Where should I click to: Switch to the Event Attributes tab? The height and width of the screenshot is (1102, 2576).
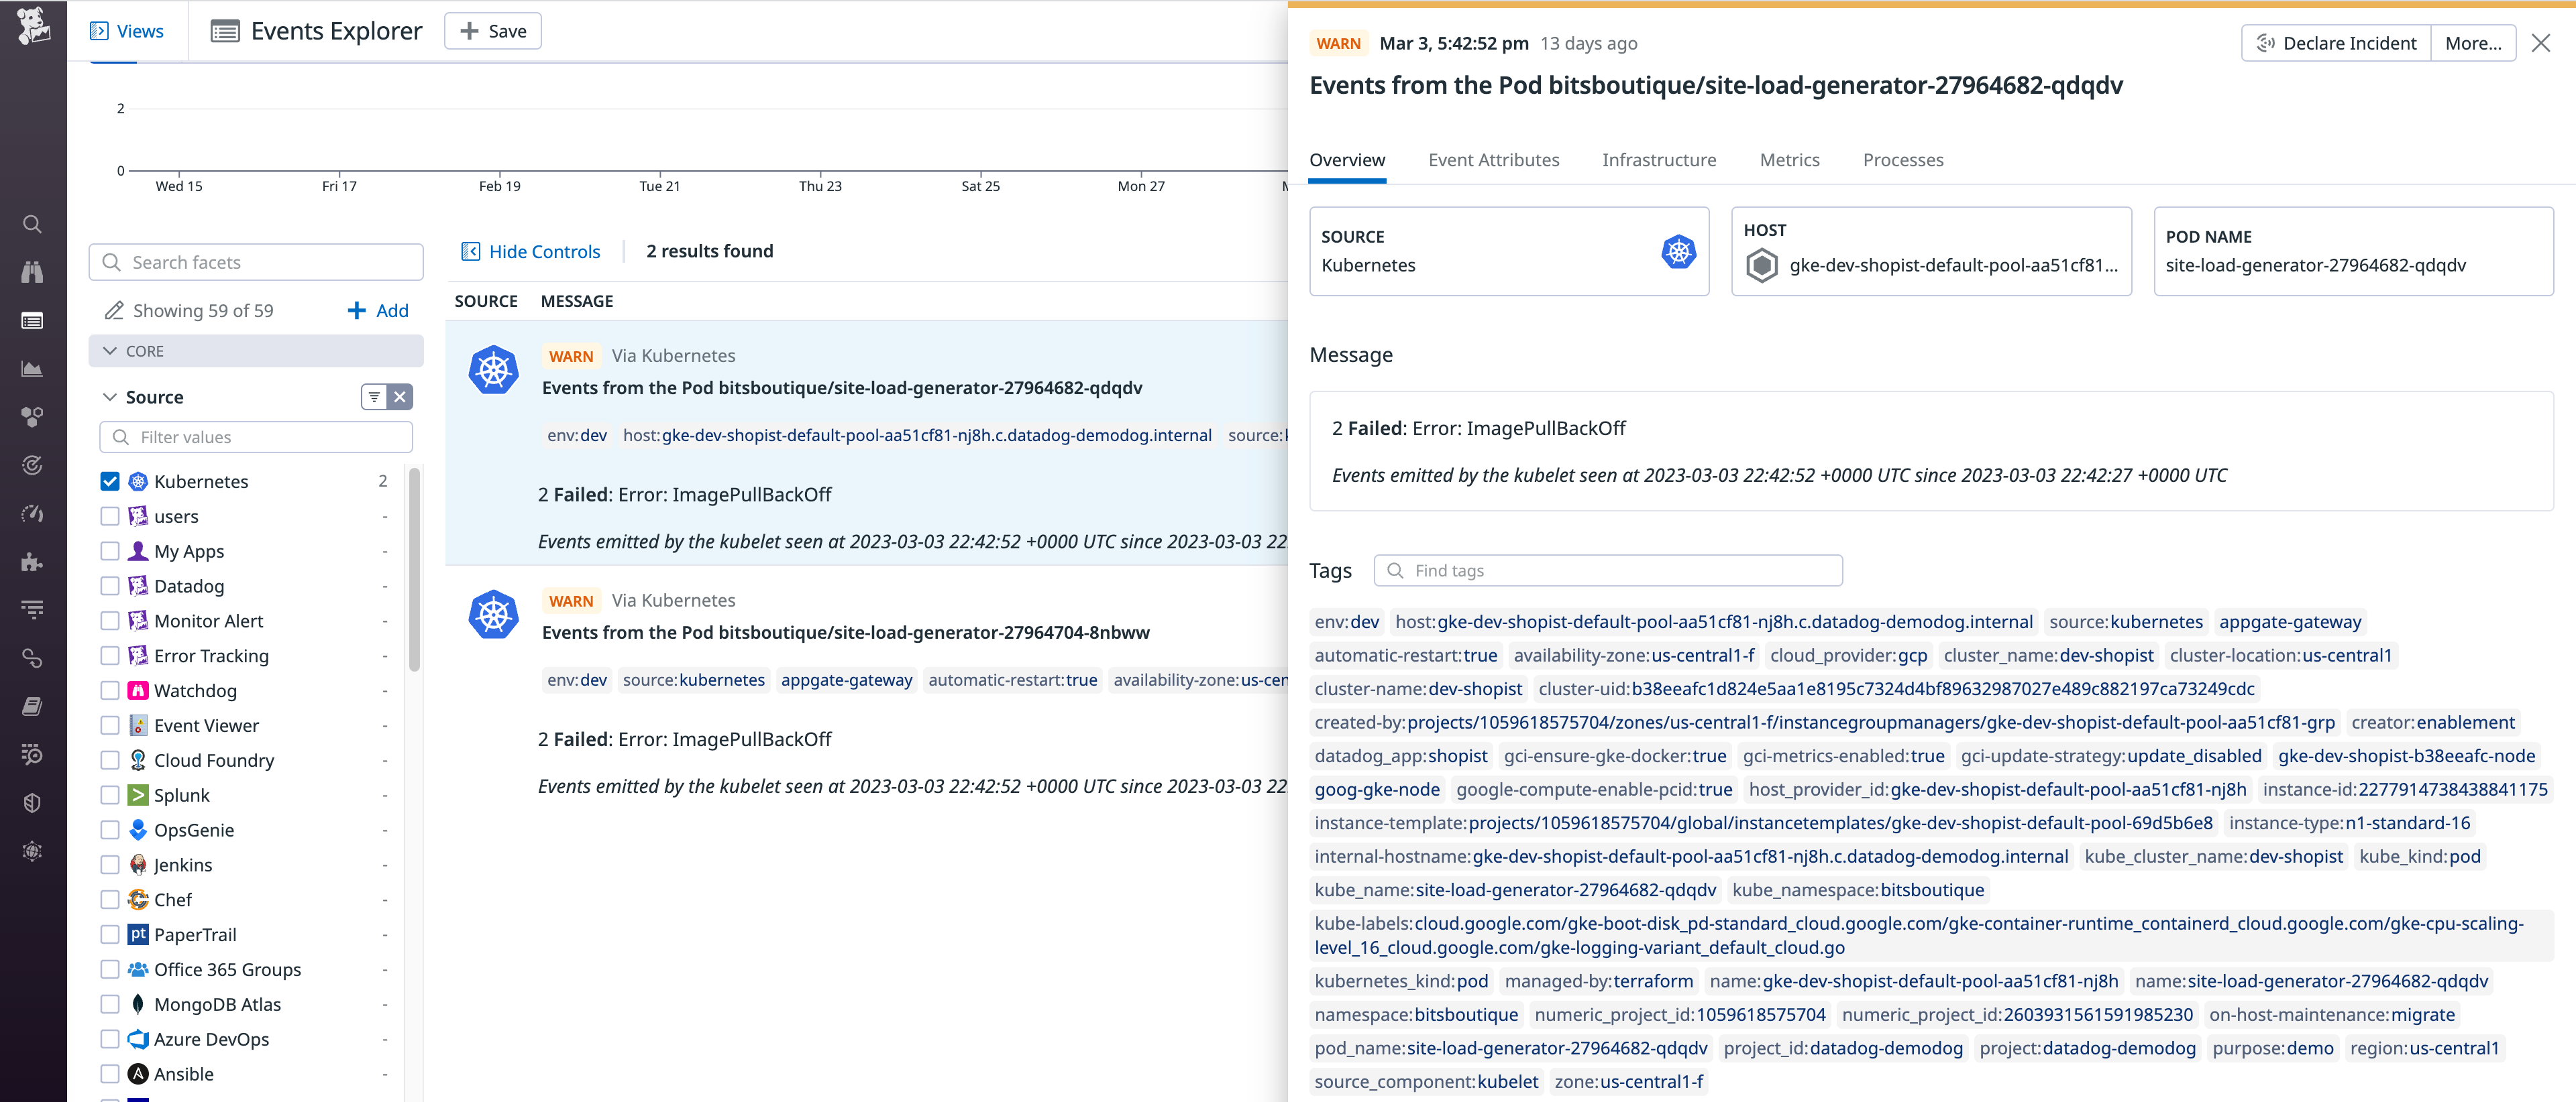[1493, 160]
